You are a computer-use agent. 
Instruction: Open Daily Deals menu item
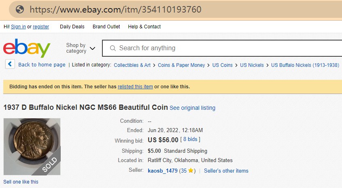[x=72, y=27]
